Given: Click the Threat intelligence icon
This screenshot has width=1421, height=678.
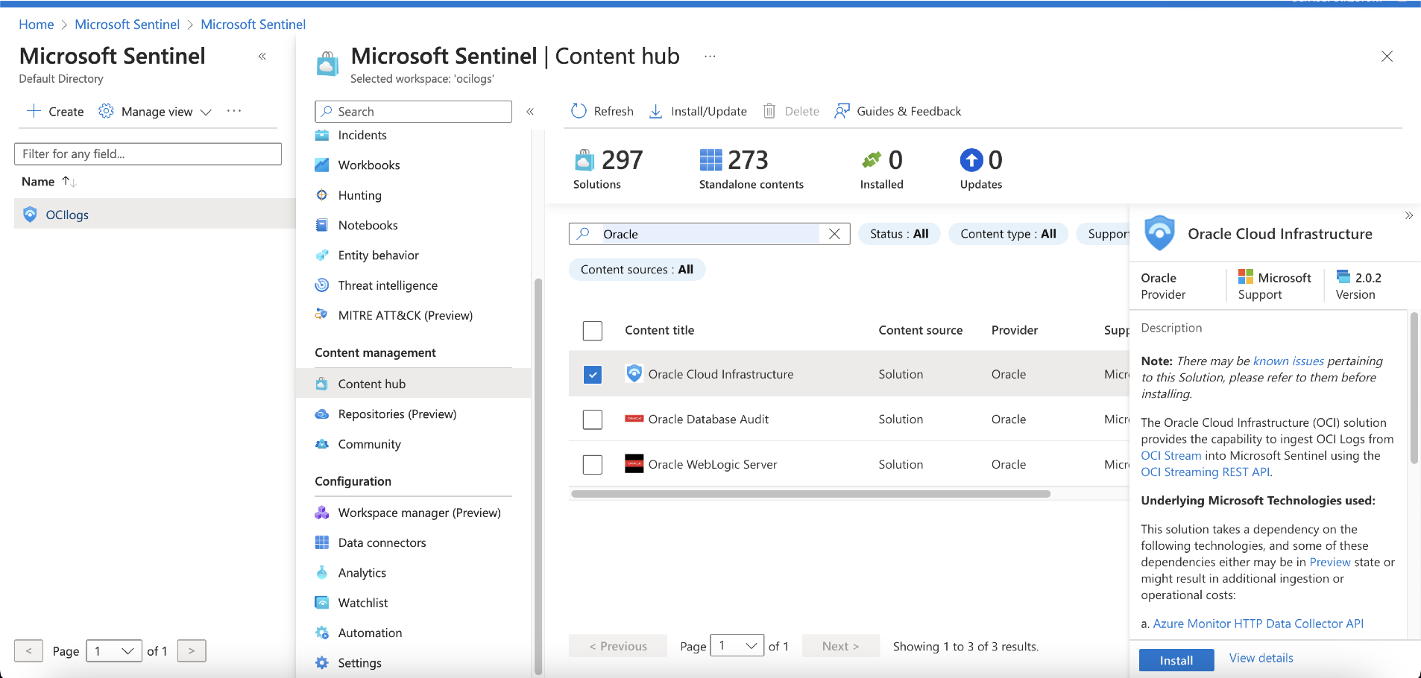Looking at the screenshot, I should [x=322, y=285].
